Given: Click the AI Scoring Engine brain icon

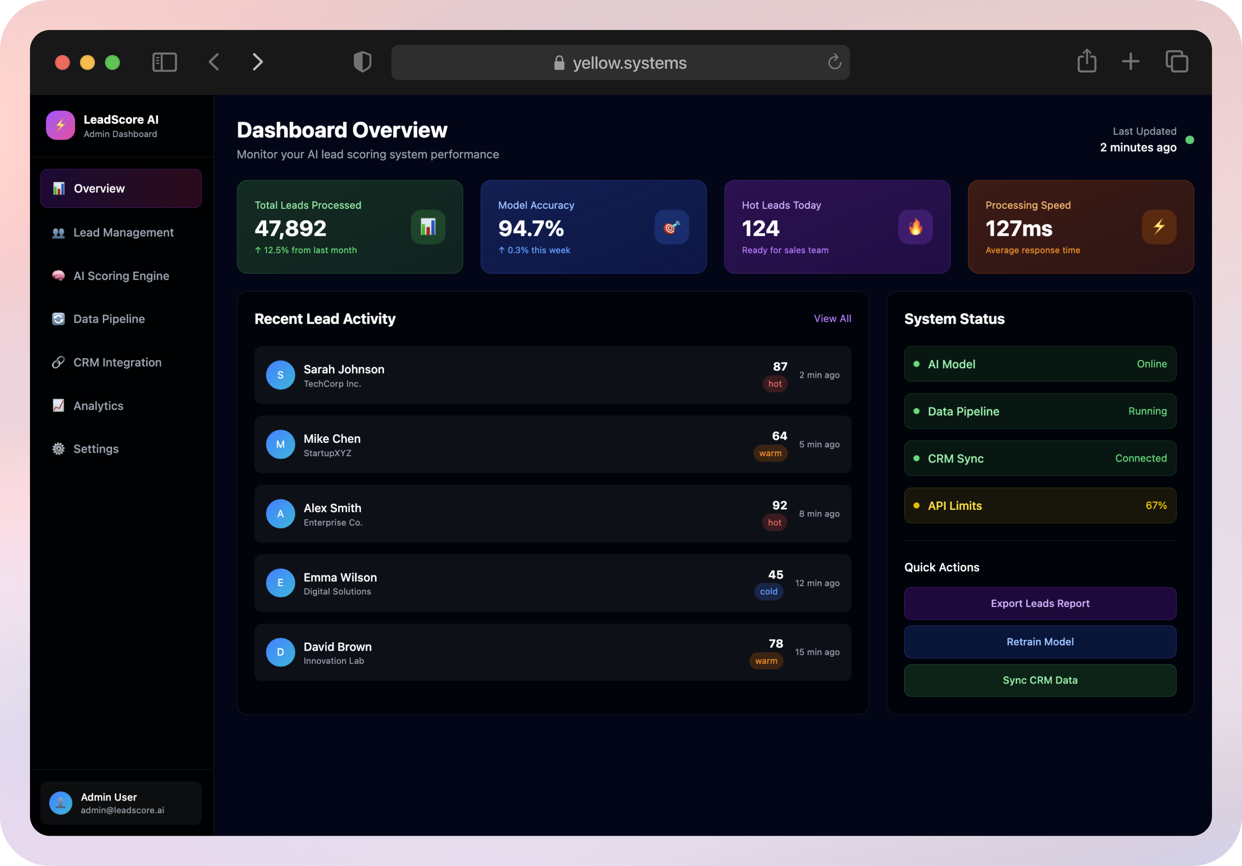Looking at the screenshot, I should coord(58,276).
